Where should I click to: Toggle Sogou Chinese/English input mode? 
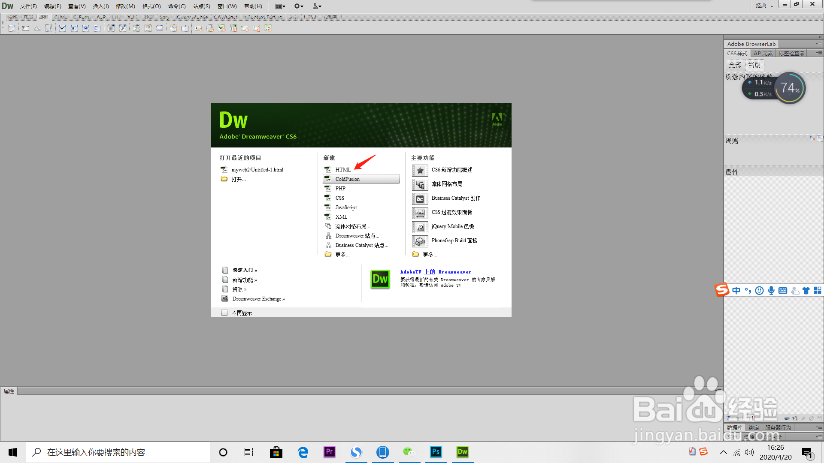point(736,291)
